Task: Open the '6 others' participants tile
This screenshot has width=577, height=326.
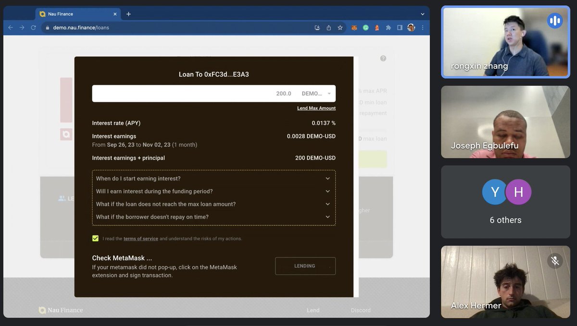Action: click(x=505, y=202)
